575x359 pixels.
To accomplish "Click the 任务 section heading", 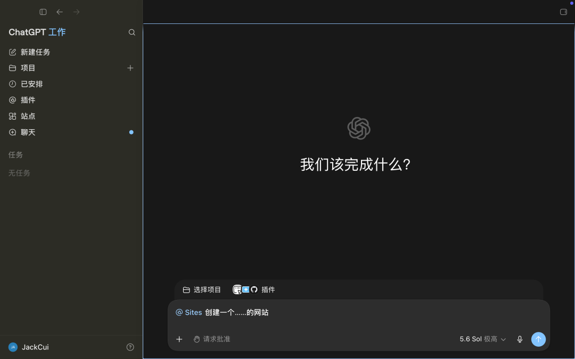I will coord(15,155).
